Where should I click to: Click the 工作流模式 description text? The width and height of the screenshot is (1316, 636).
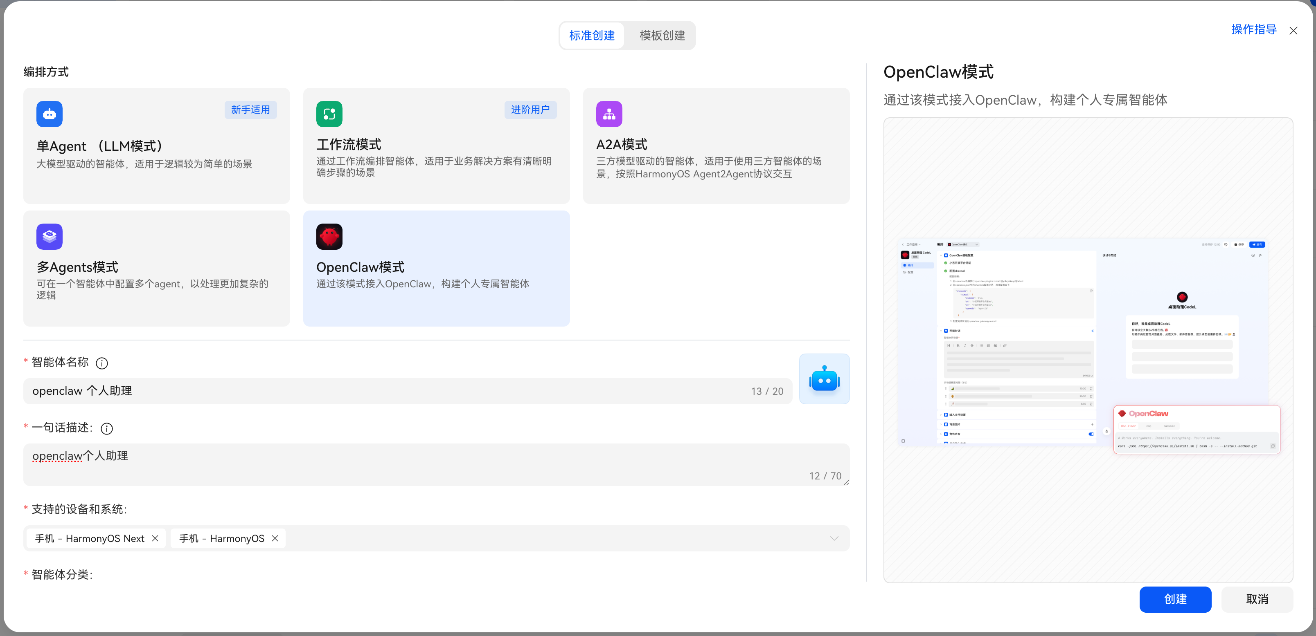click(x=434, y=166)
